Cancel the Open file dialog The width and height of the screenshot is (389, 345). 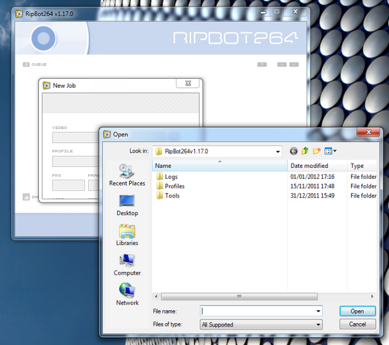tap(358, 324)
